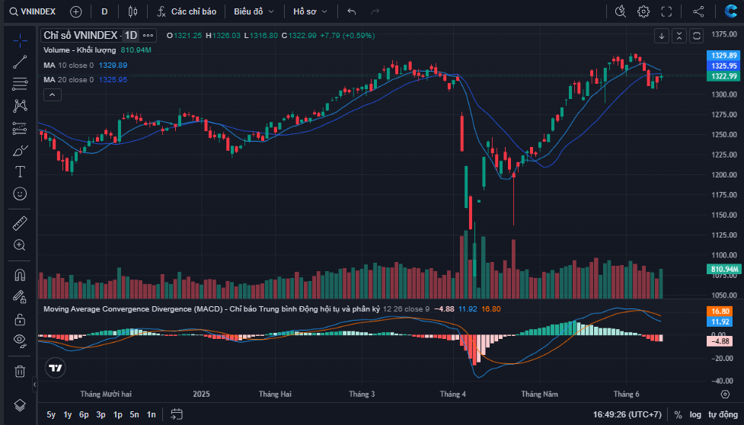744x425 pixels.
Task: Select the pattern drawing tool
Action: click(20, 105)
